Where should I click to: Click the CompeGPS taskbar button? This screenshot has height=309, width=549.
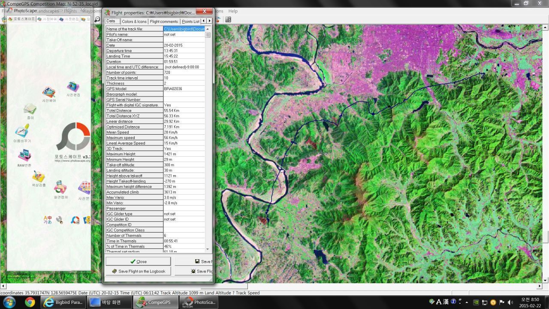coord(155,302)
